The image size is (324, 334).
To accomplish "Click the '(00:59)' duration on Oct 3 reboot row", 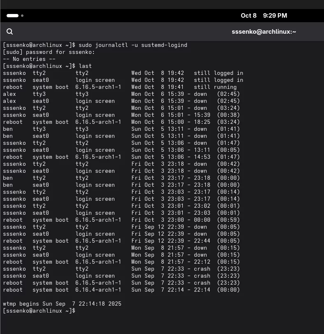I will [x=228, y=220].
